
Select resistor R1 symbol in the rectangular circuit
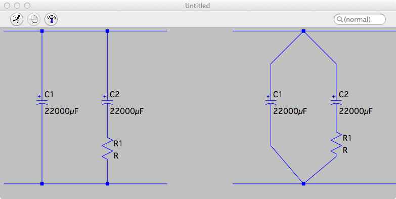(x=107, y=149)
